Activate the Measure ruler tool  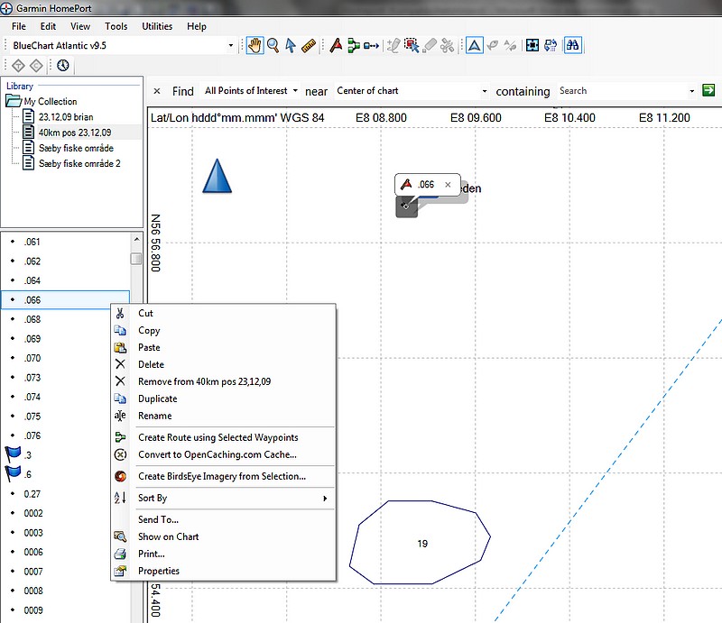[x=309, y=46]
